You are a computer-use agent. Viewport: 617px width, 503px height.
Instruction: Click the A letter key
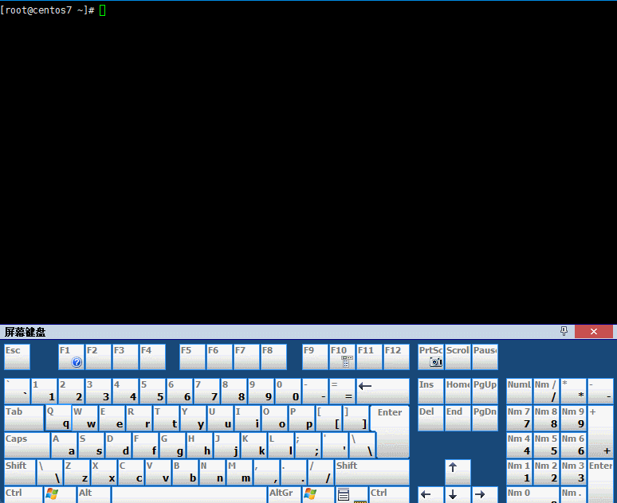pos(64,445)
